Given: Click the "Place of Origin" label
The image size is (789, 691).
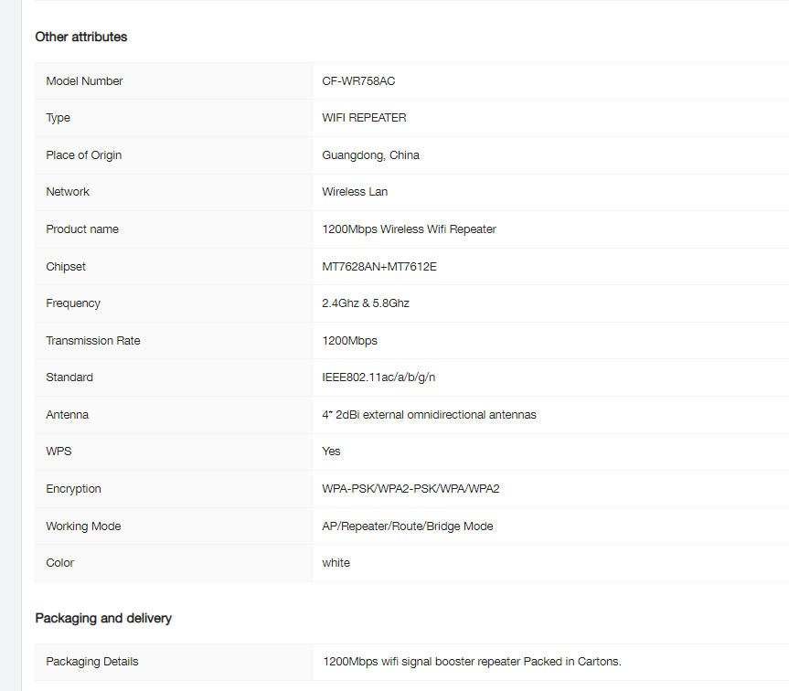Looking at the screenshot, I should click(83, 155).
